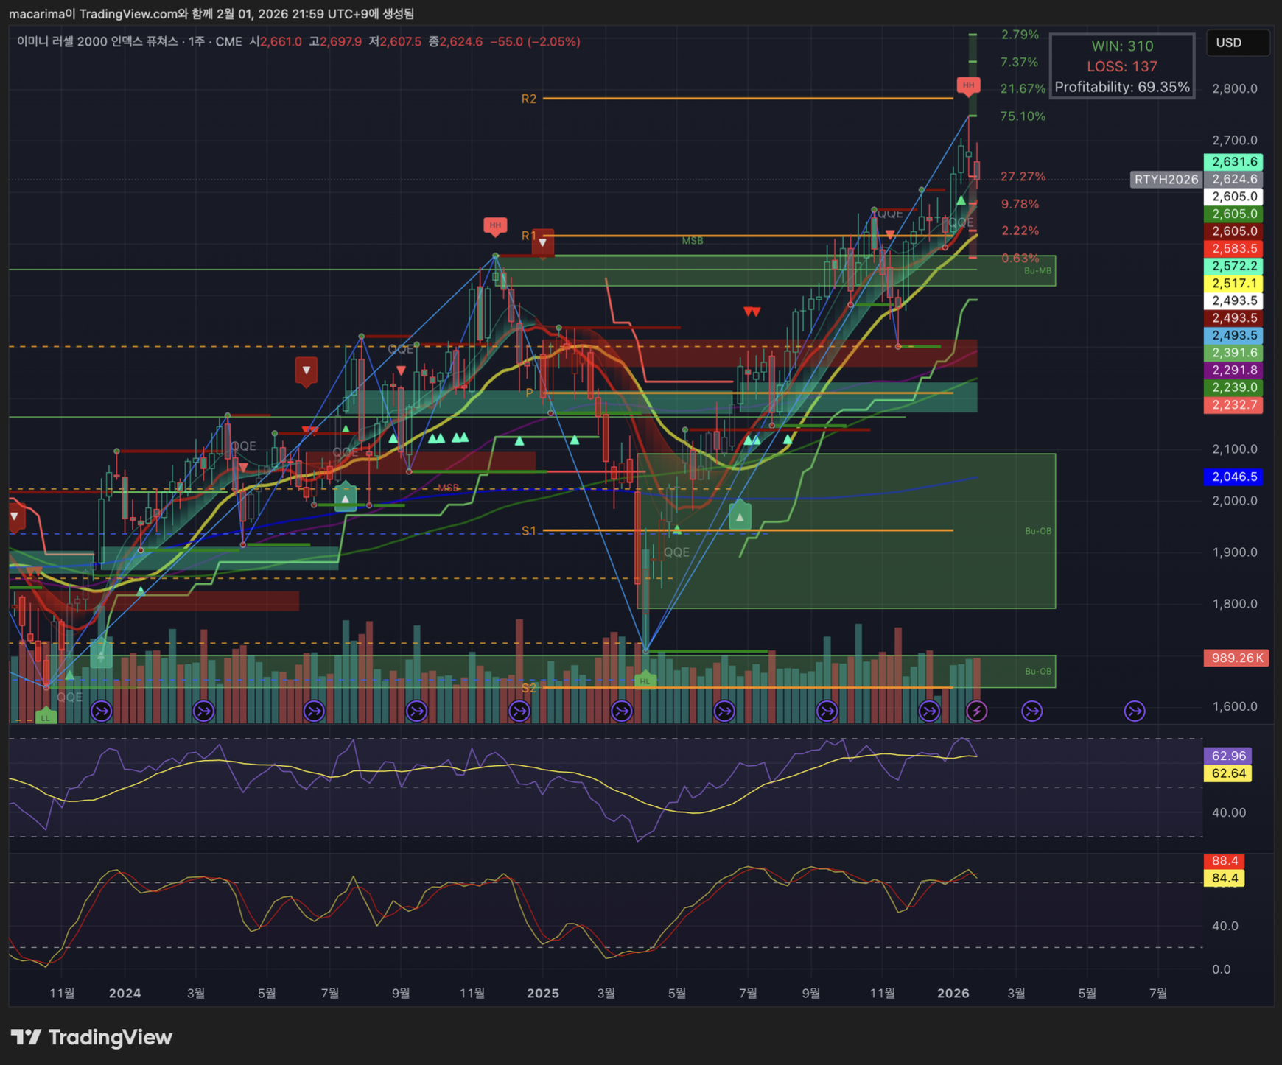Click the lightning bolt event icon
Image resolution: width=1282 pixels, height=1065 pixels.
pos(977,711)
